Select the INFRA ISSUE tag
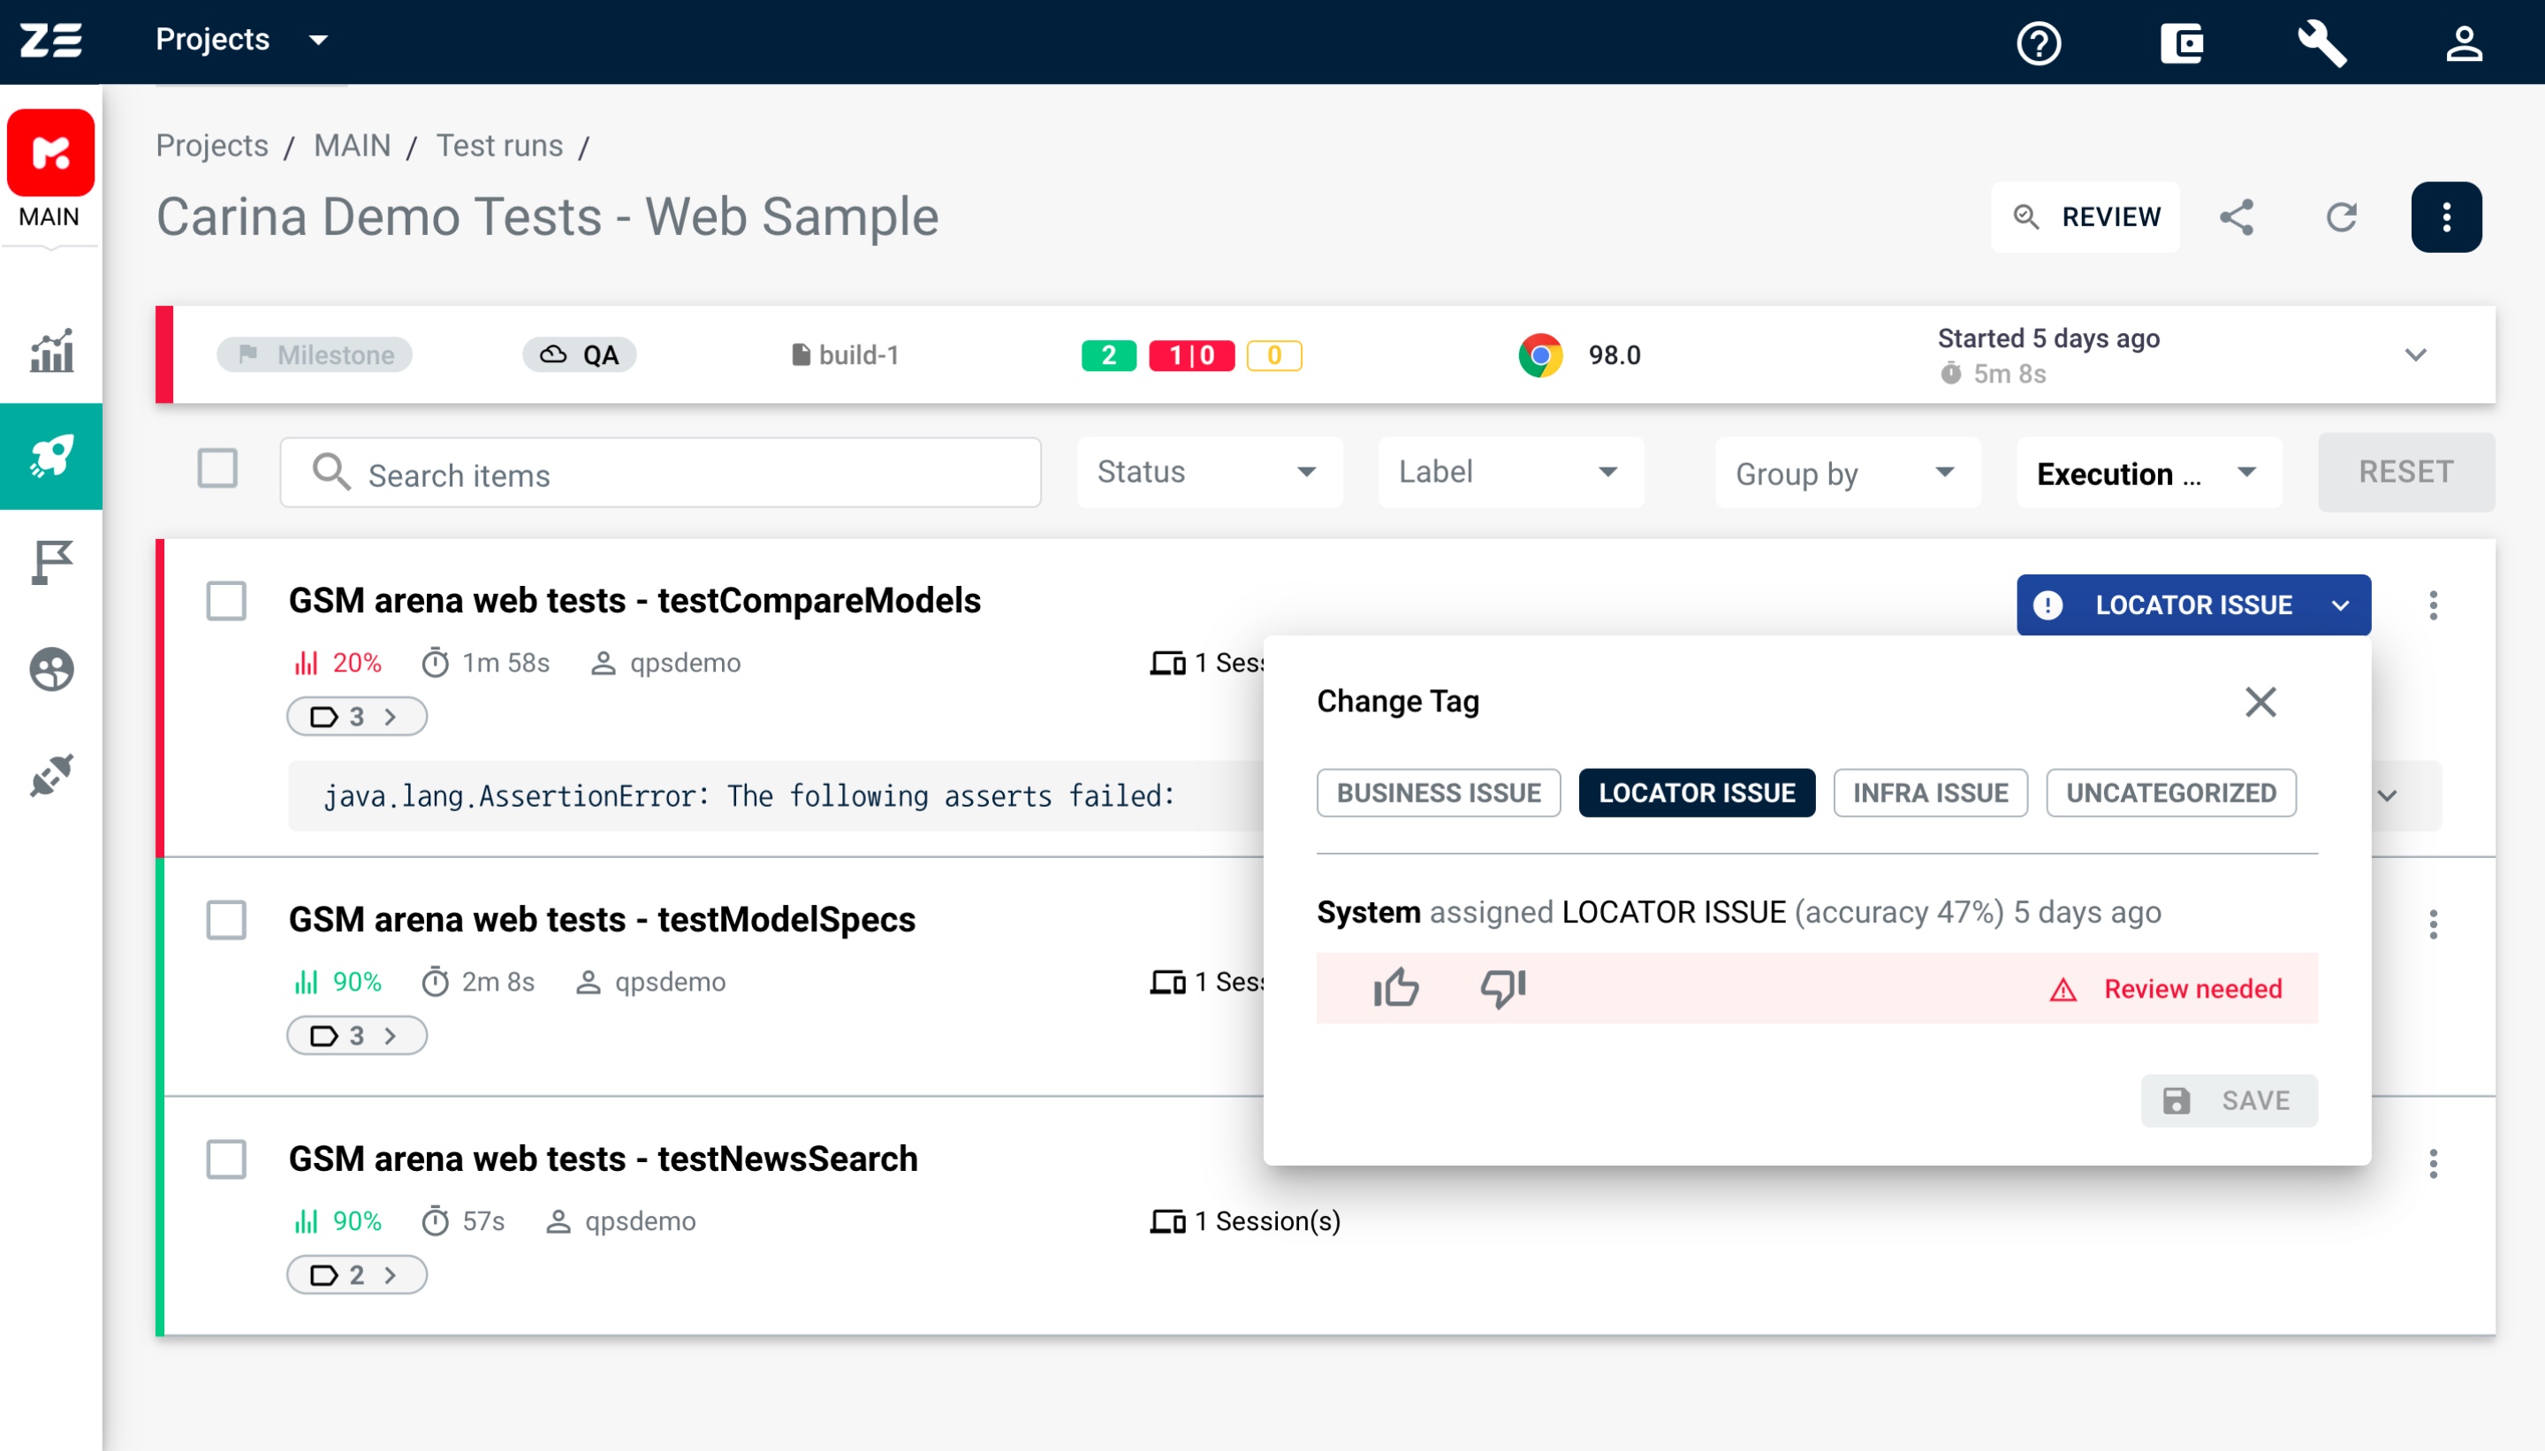 (1929, 794)
